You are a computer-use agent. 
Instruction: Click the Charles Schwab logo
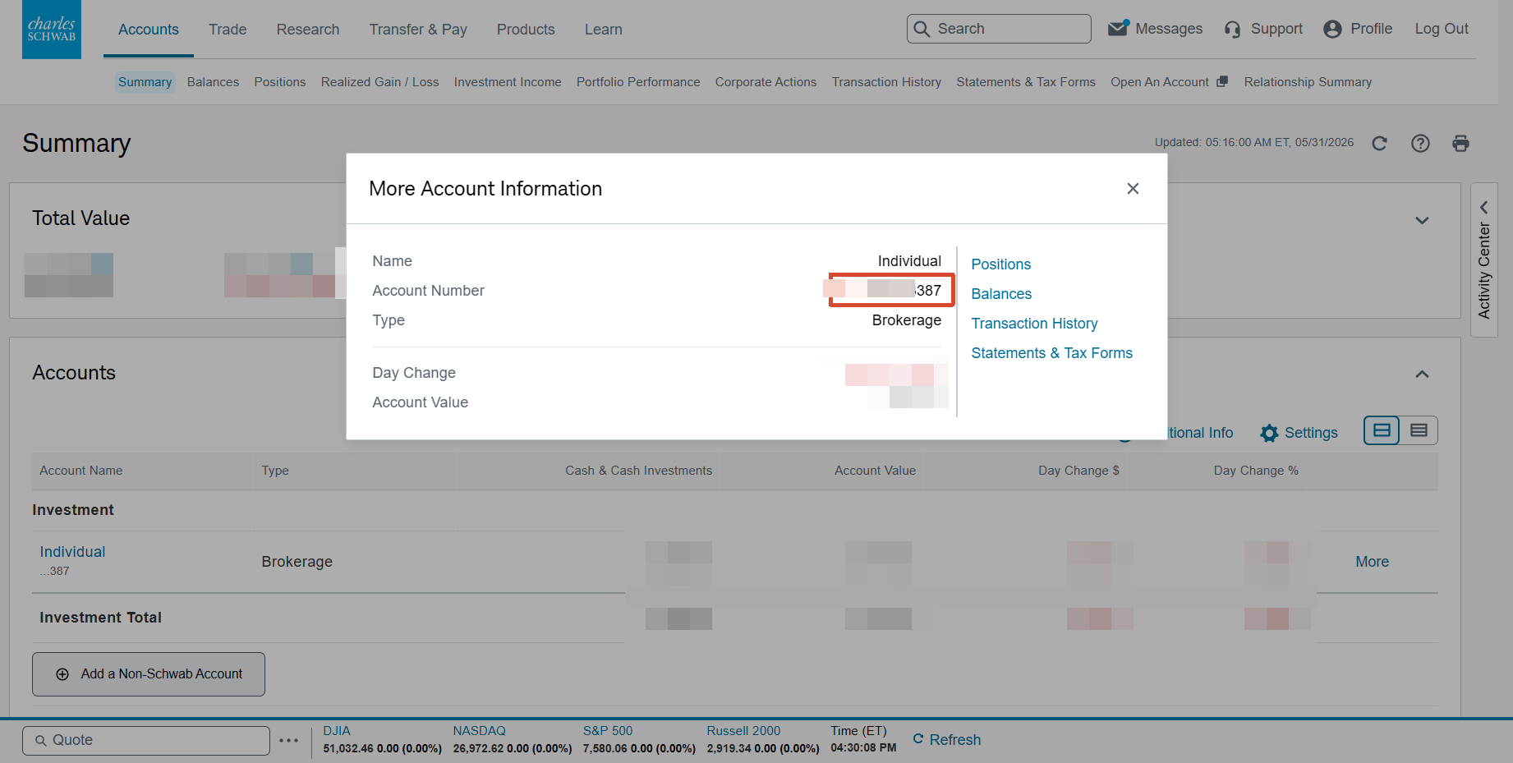tap(52, 30)
